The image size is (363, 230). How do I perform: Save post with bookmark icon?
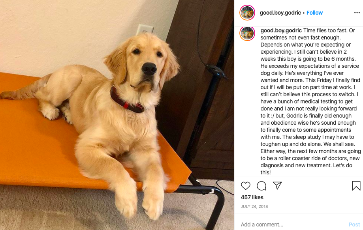pos(356,186)
